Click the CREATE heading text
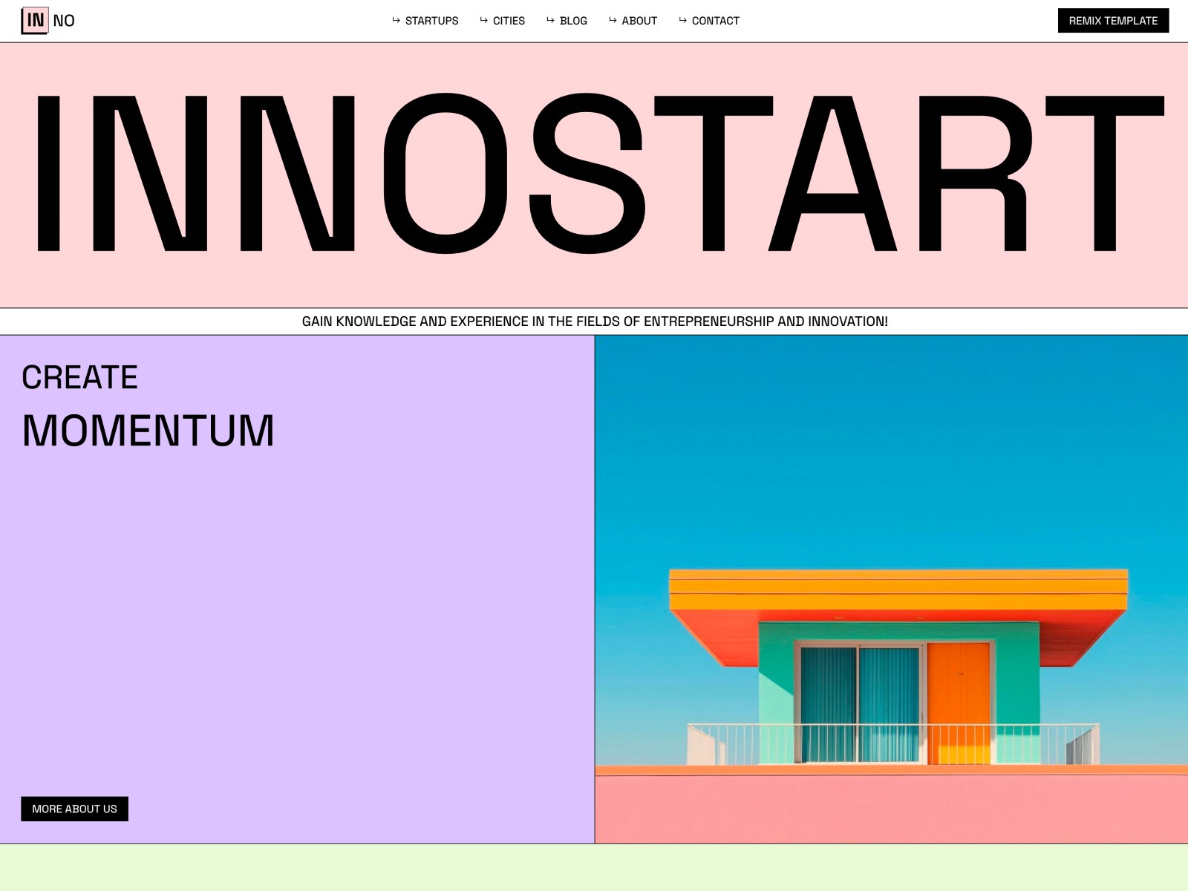The image size is (1188, 891). 79,377
